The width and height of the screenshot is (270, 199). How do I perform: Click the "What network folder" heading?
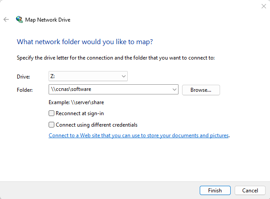pyautogui.click(x=84, y=42)
